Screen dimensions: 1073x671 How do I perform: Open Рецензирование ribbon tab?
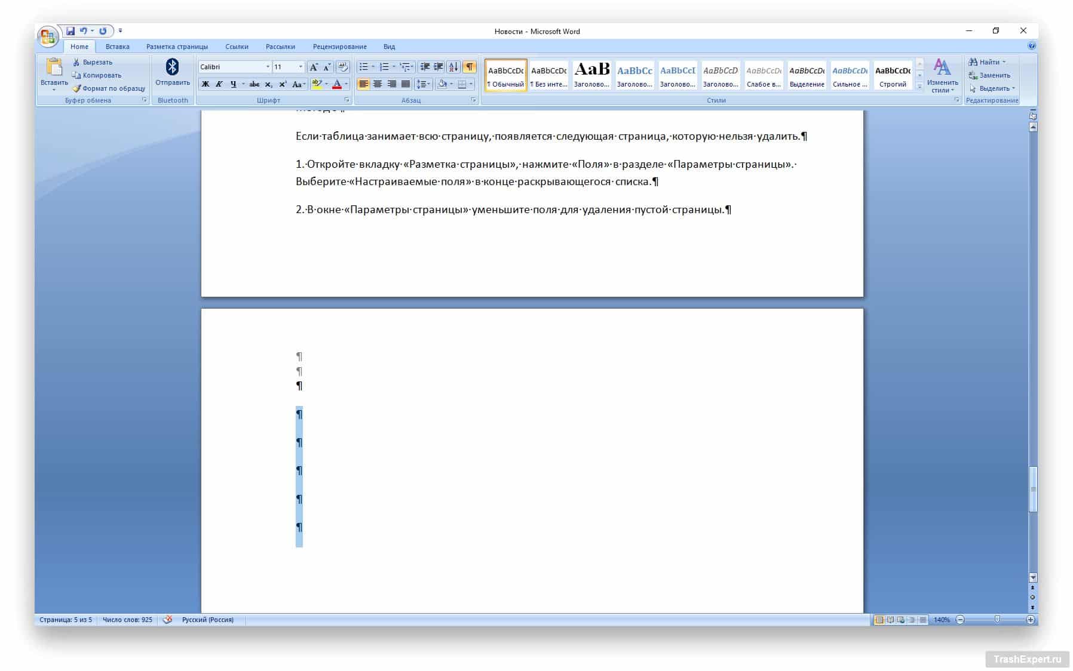tap(340, 47)
